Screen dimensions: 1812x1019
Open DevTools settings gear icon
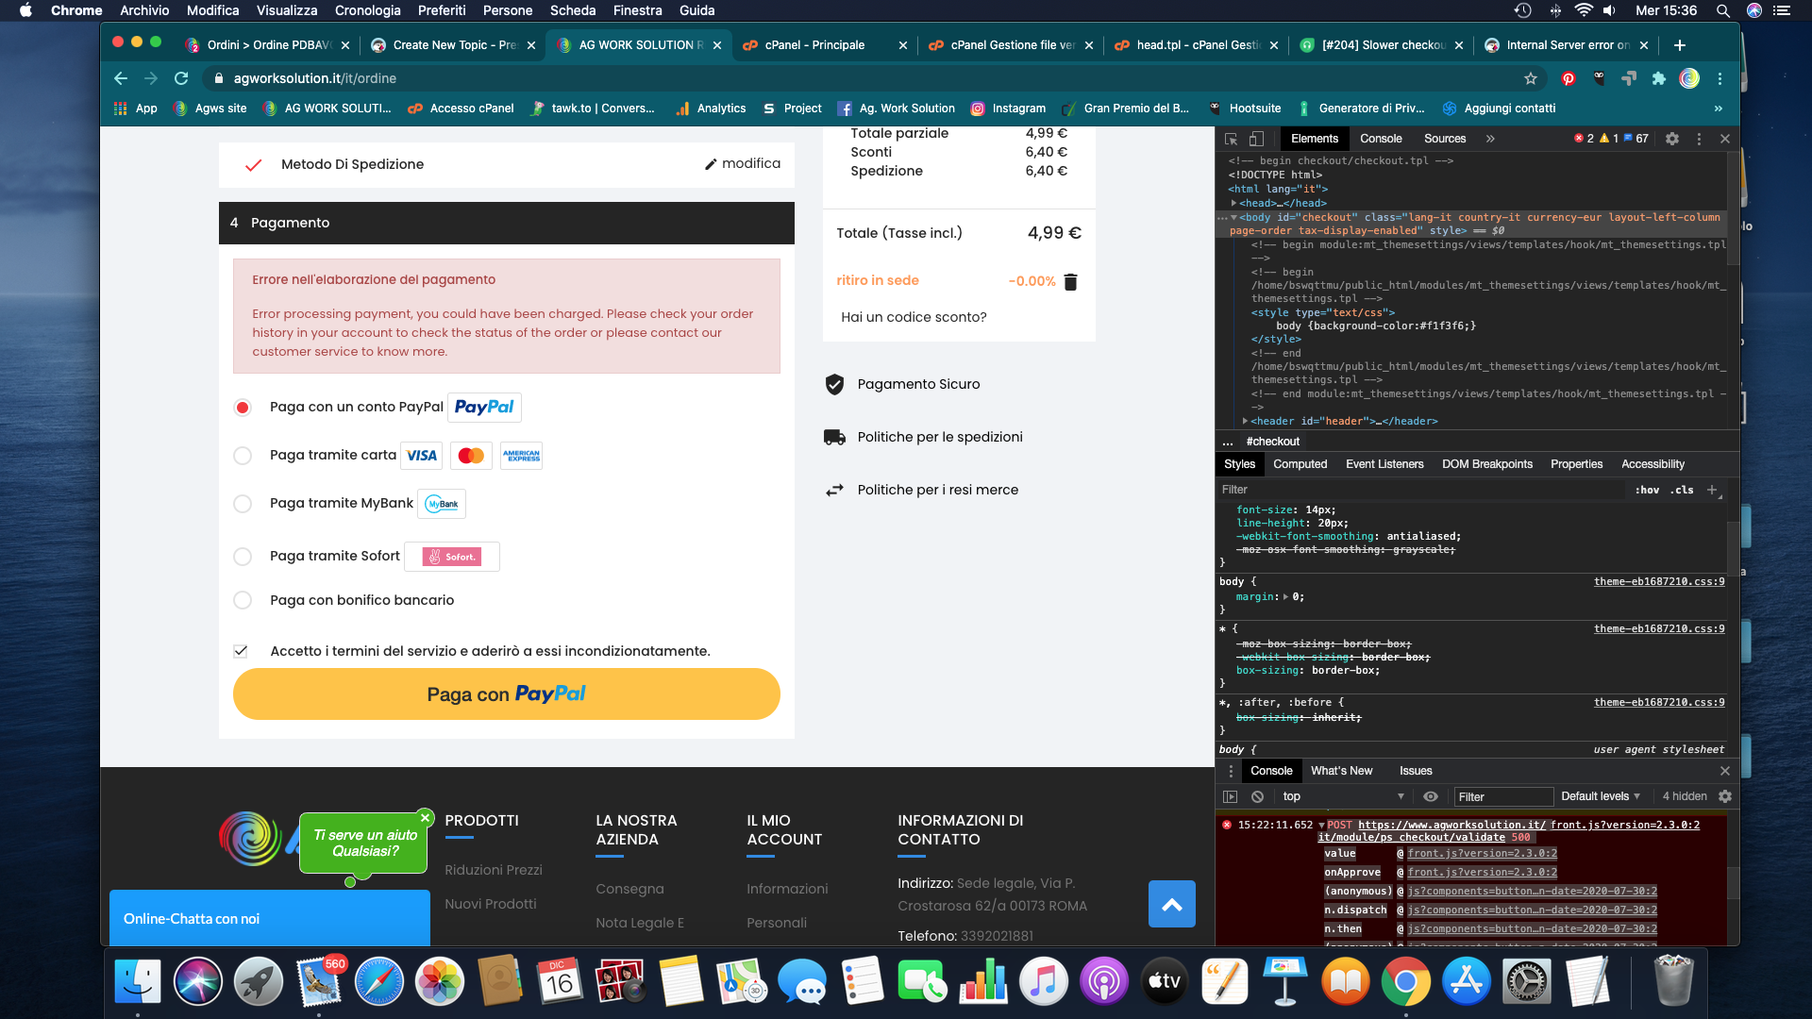[x=1671, y=139]
